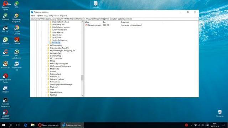The image size is (228, 128).
Task: Expand the OpenGLDrivers key
Action: click(x=46, y=92)
